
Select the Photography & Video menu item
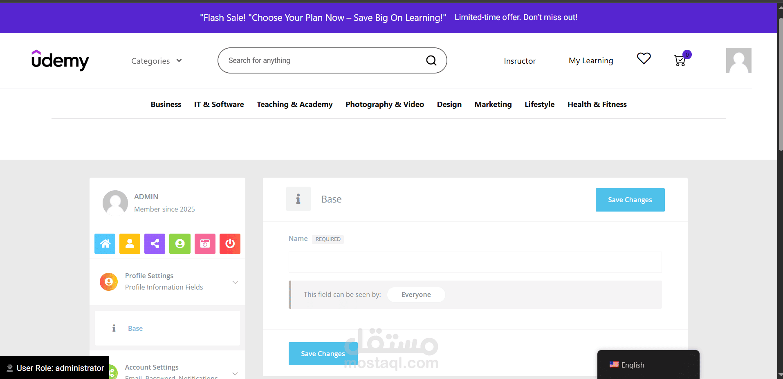[x=385, y=104]
